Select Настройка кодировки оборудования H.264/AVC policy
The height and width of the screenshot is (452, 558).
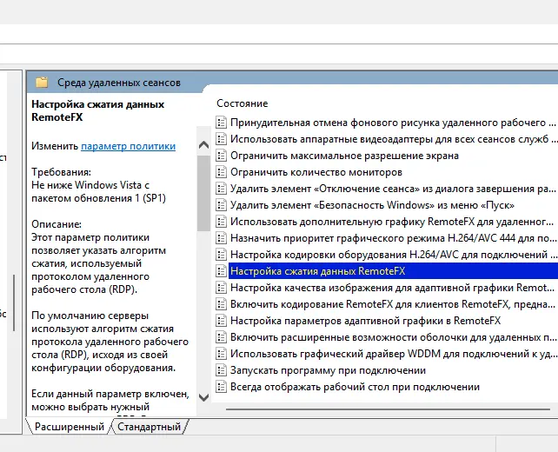pyautogui.click(x=393, y=255)
